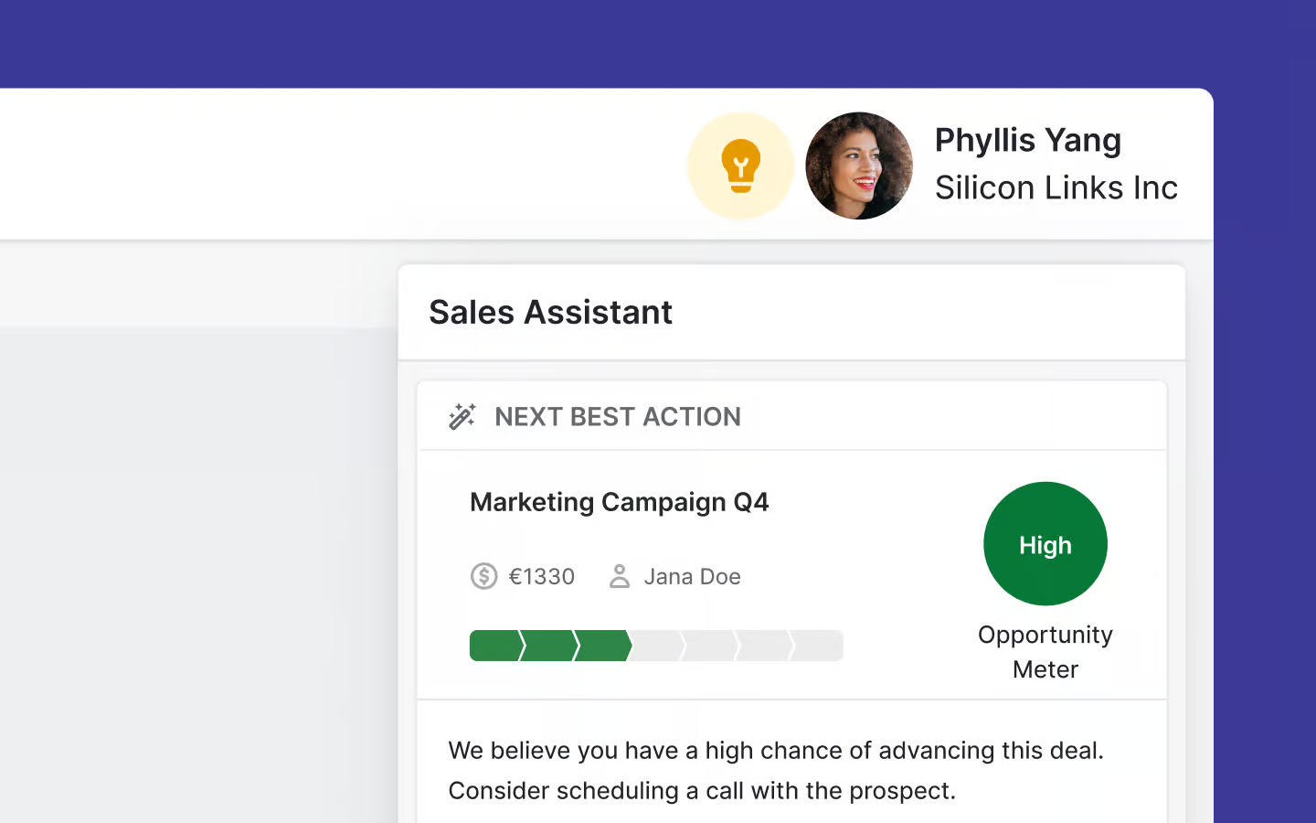The height and width of the screenshot is (823, 1316).
Task: Click the magic wand icon
Action: point(462,416)
